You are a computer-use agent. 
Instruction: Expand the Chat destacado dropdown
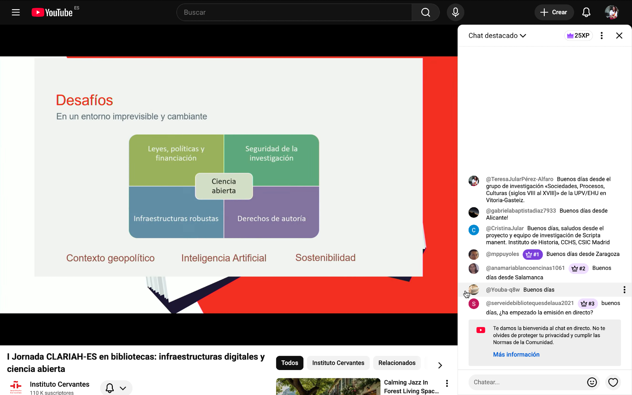tap(497, 35)
